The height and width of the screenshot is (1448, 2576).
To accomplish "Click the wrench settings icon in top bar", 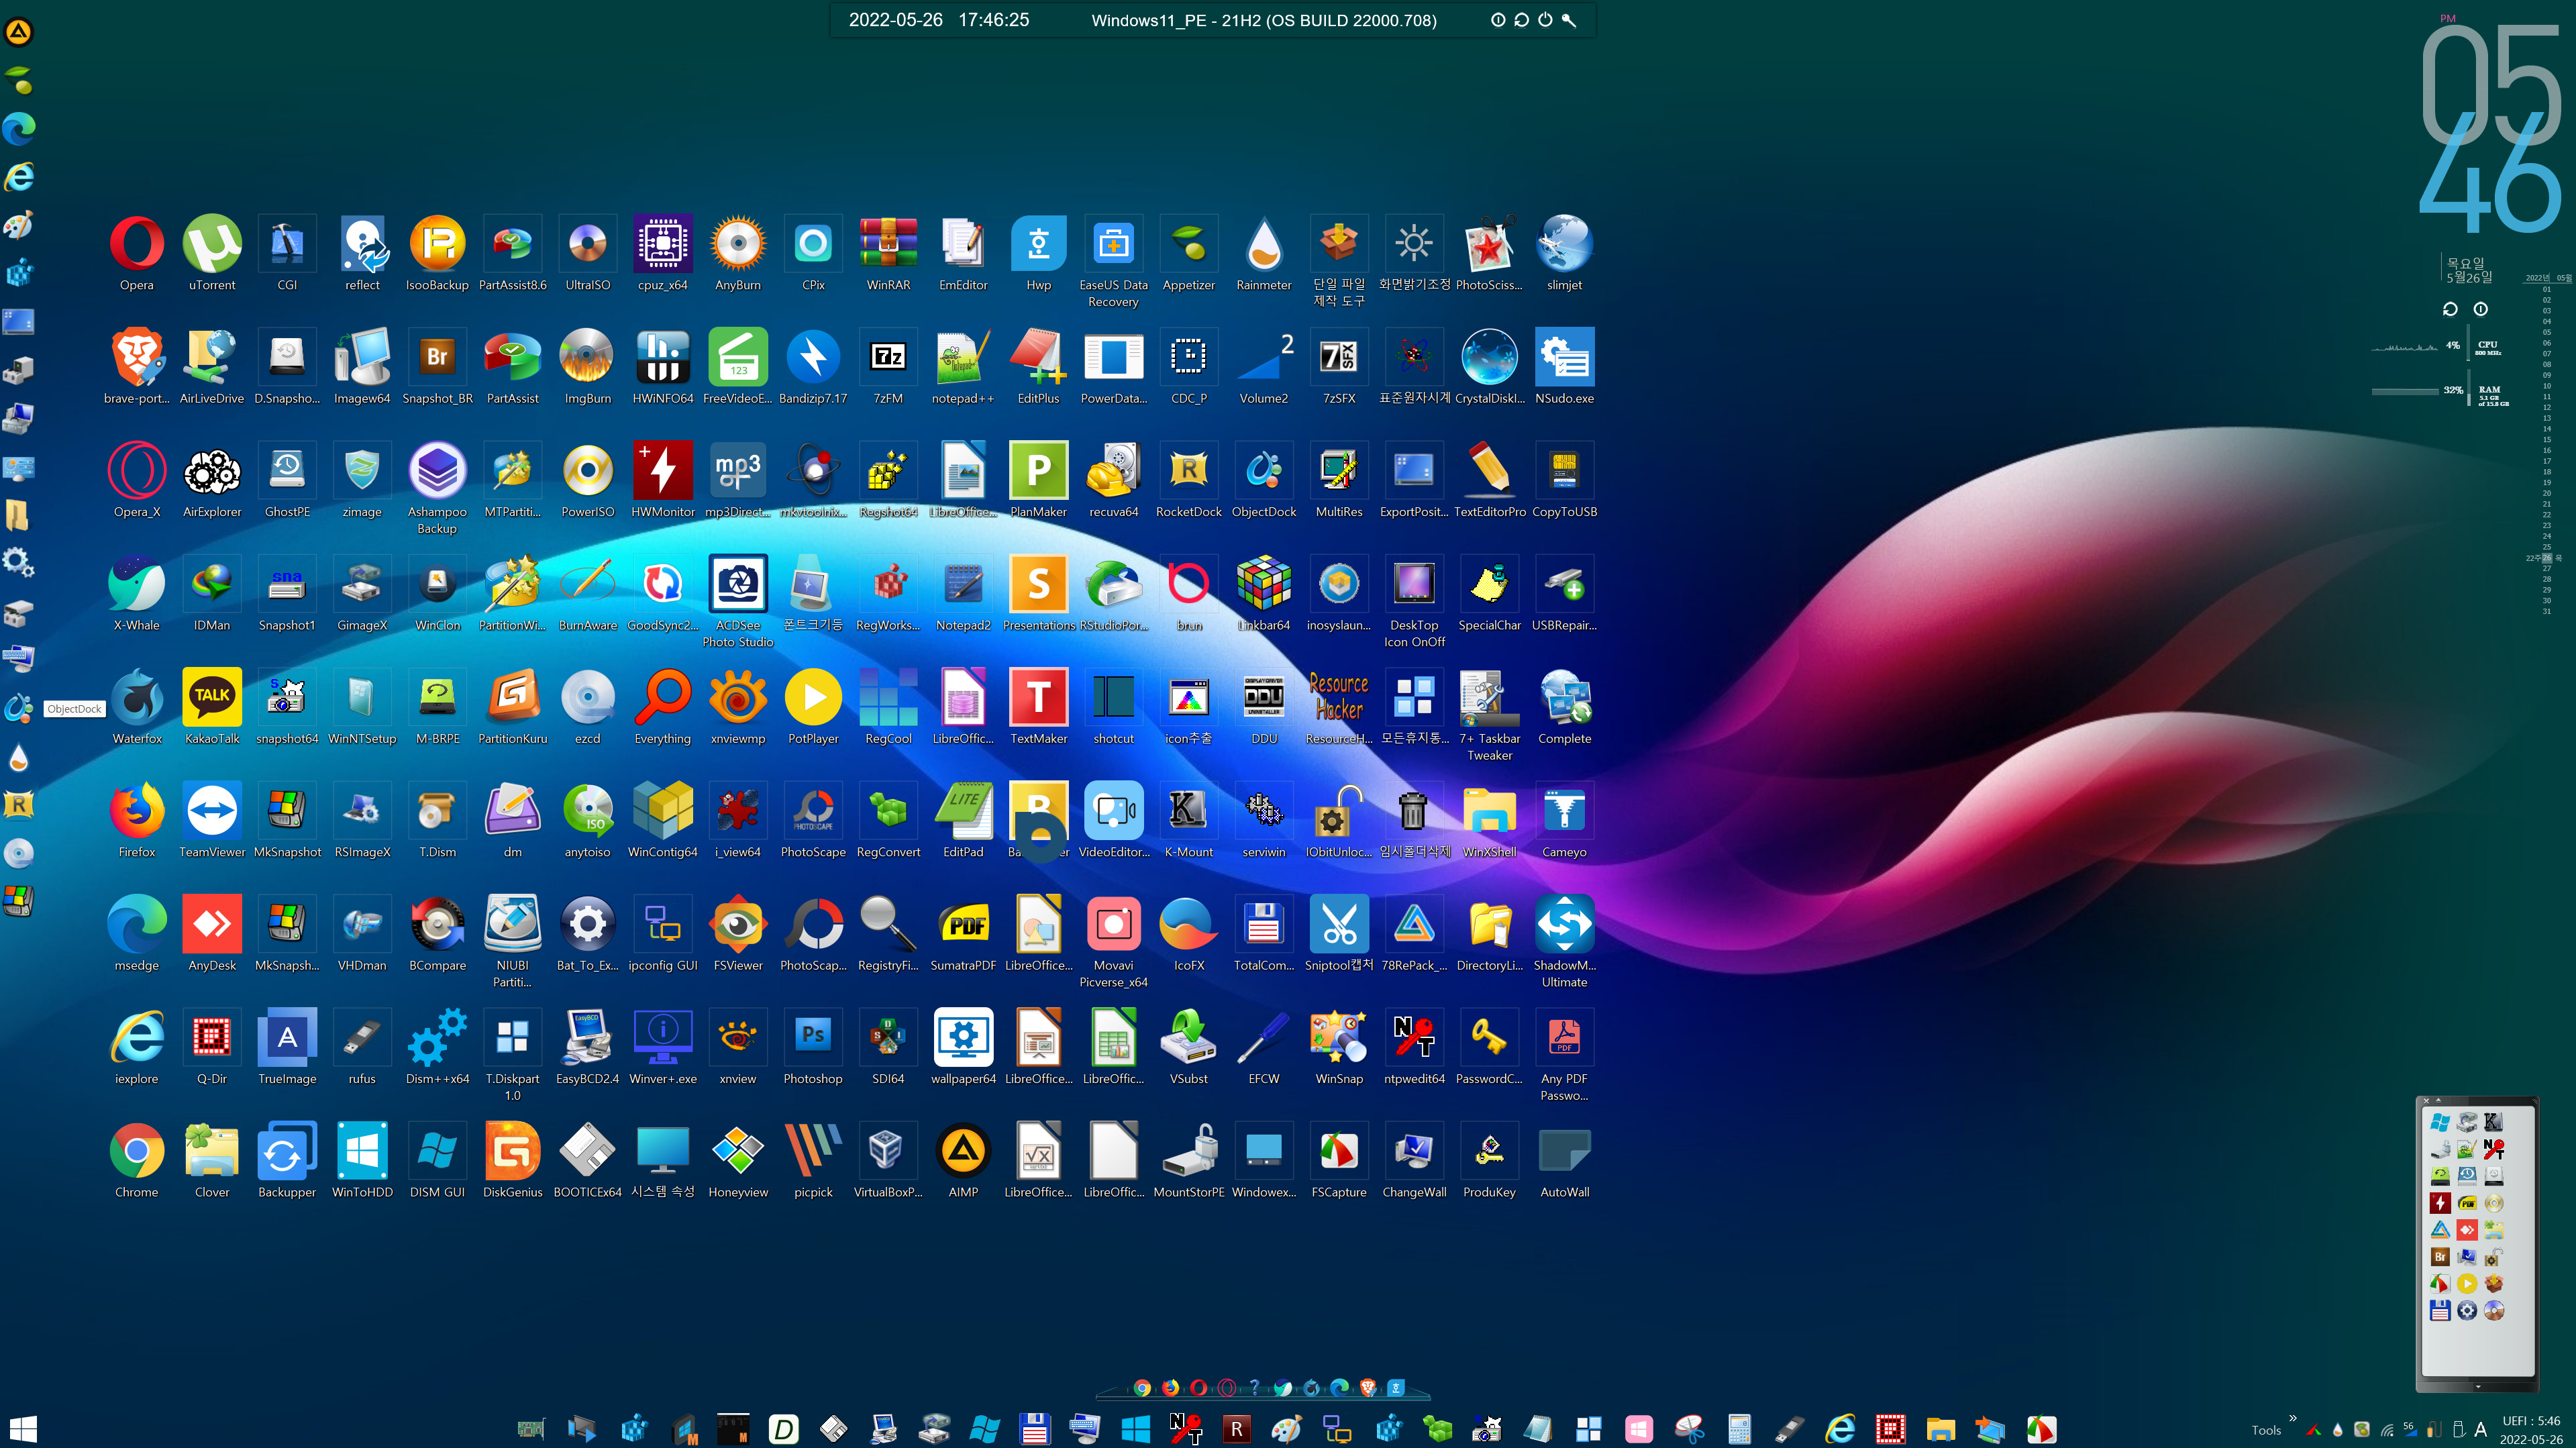I will [1569, 20].
